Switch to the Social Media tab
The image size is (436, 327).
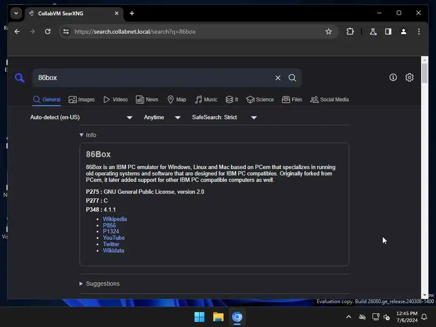coord(330,100)
